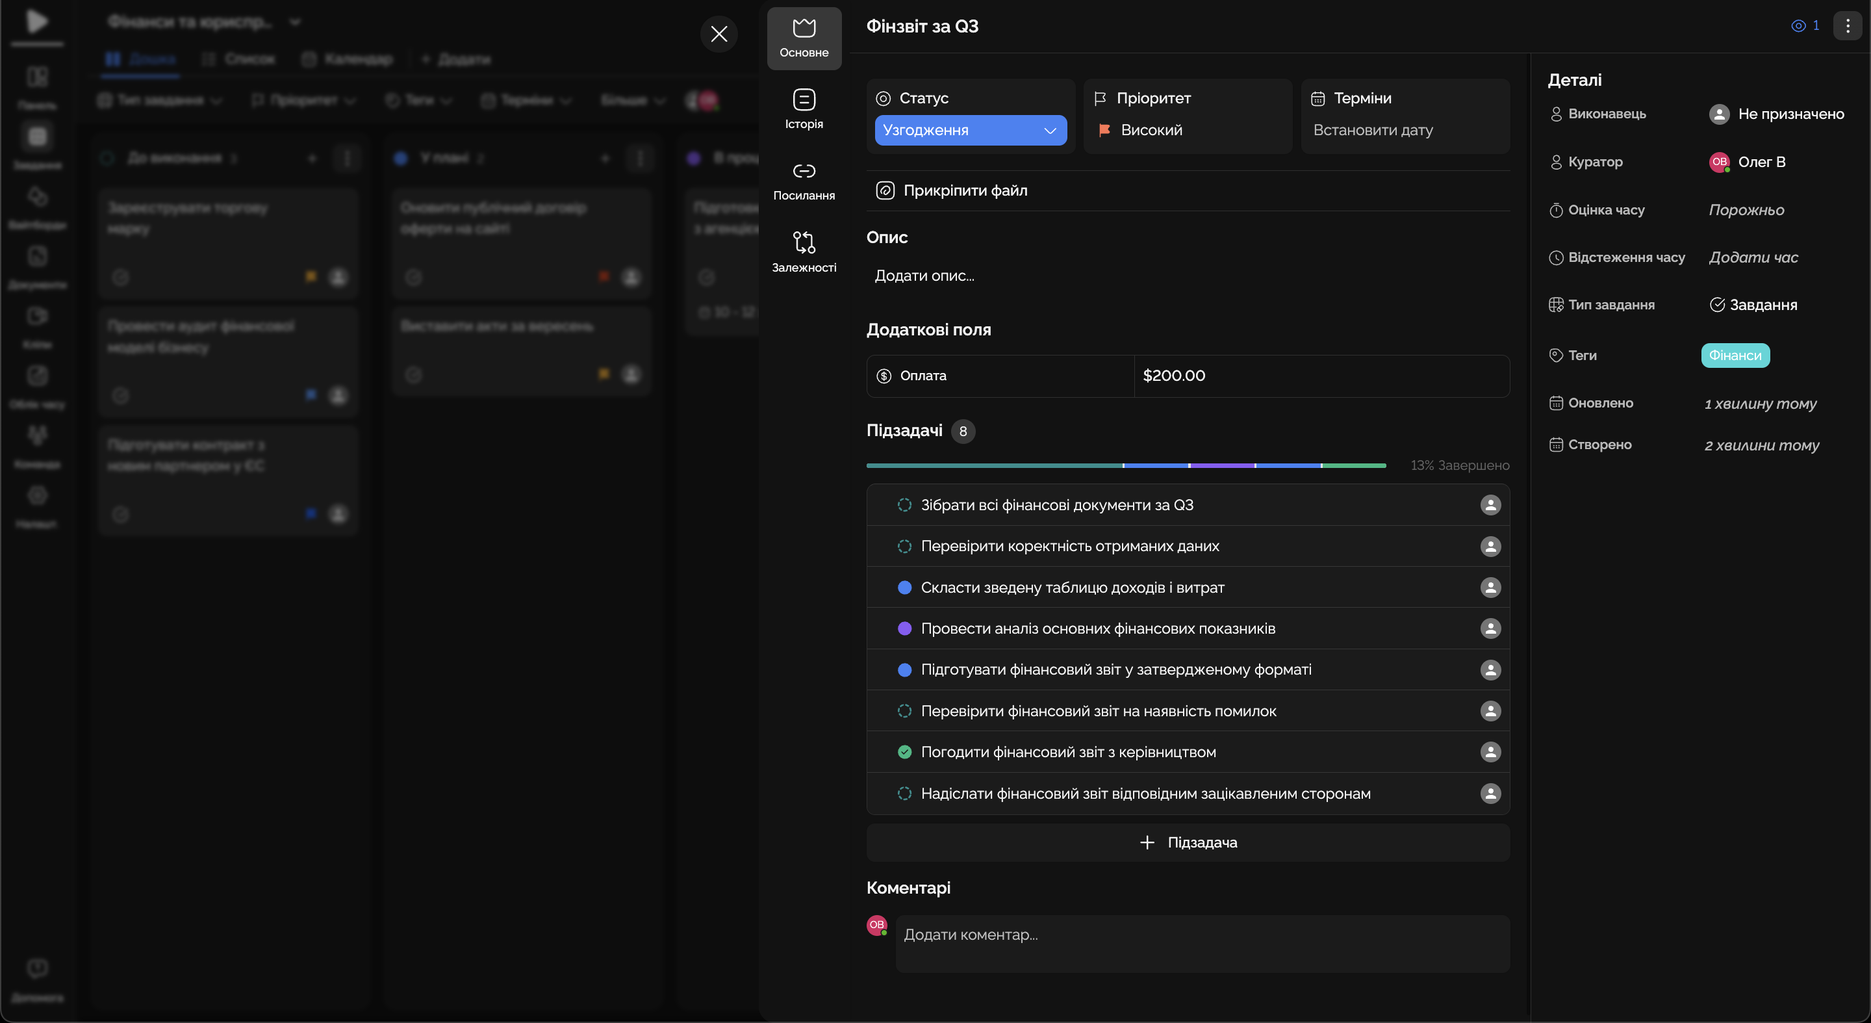Open Встановити дату deadline picker

point(1372,130)
